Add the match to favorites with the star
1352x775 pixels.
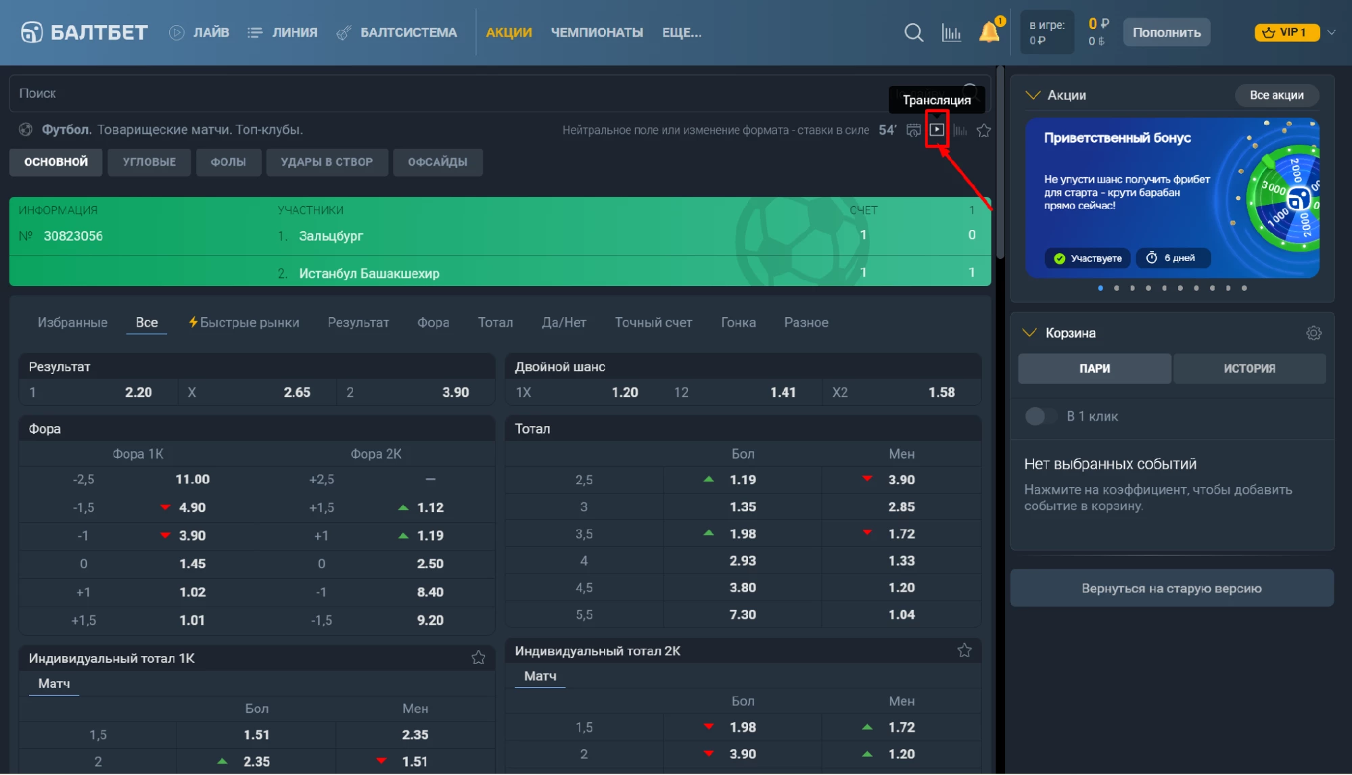click(983, 130)
